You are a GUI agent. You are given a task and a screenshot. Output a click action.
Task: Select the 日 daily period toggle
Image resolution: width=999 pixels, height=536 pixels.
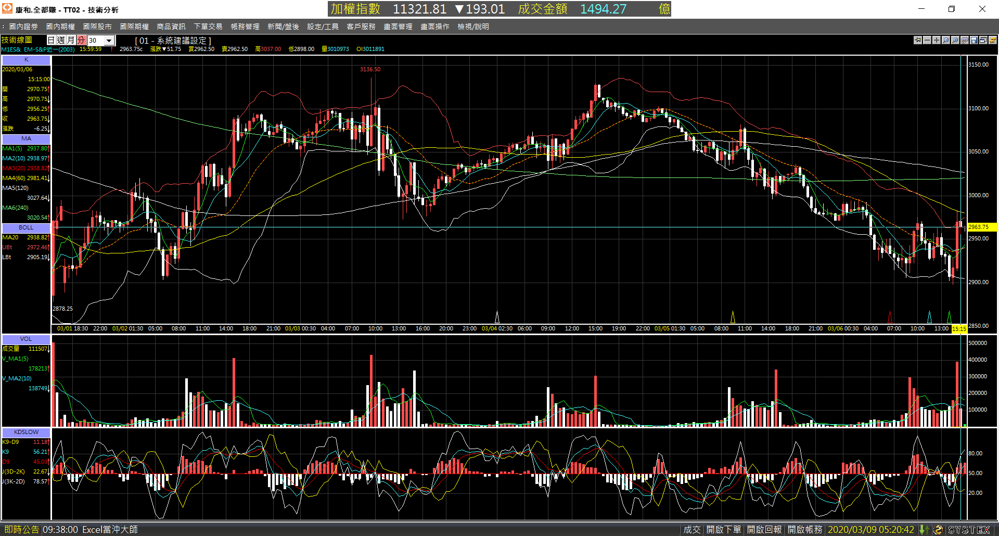pos(51,40)
